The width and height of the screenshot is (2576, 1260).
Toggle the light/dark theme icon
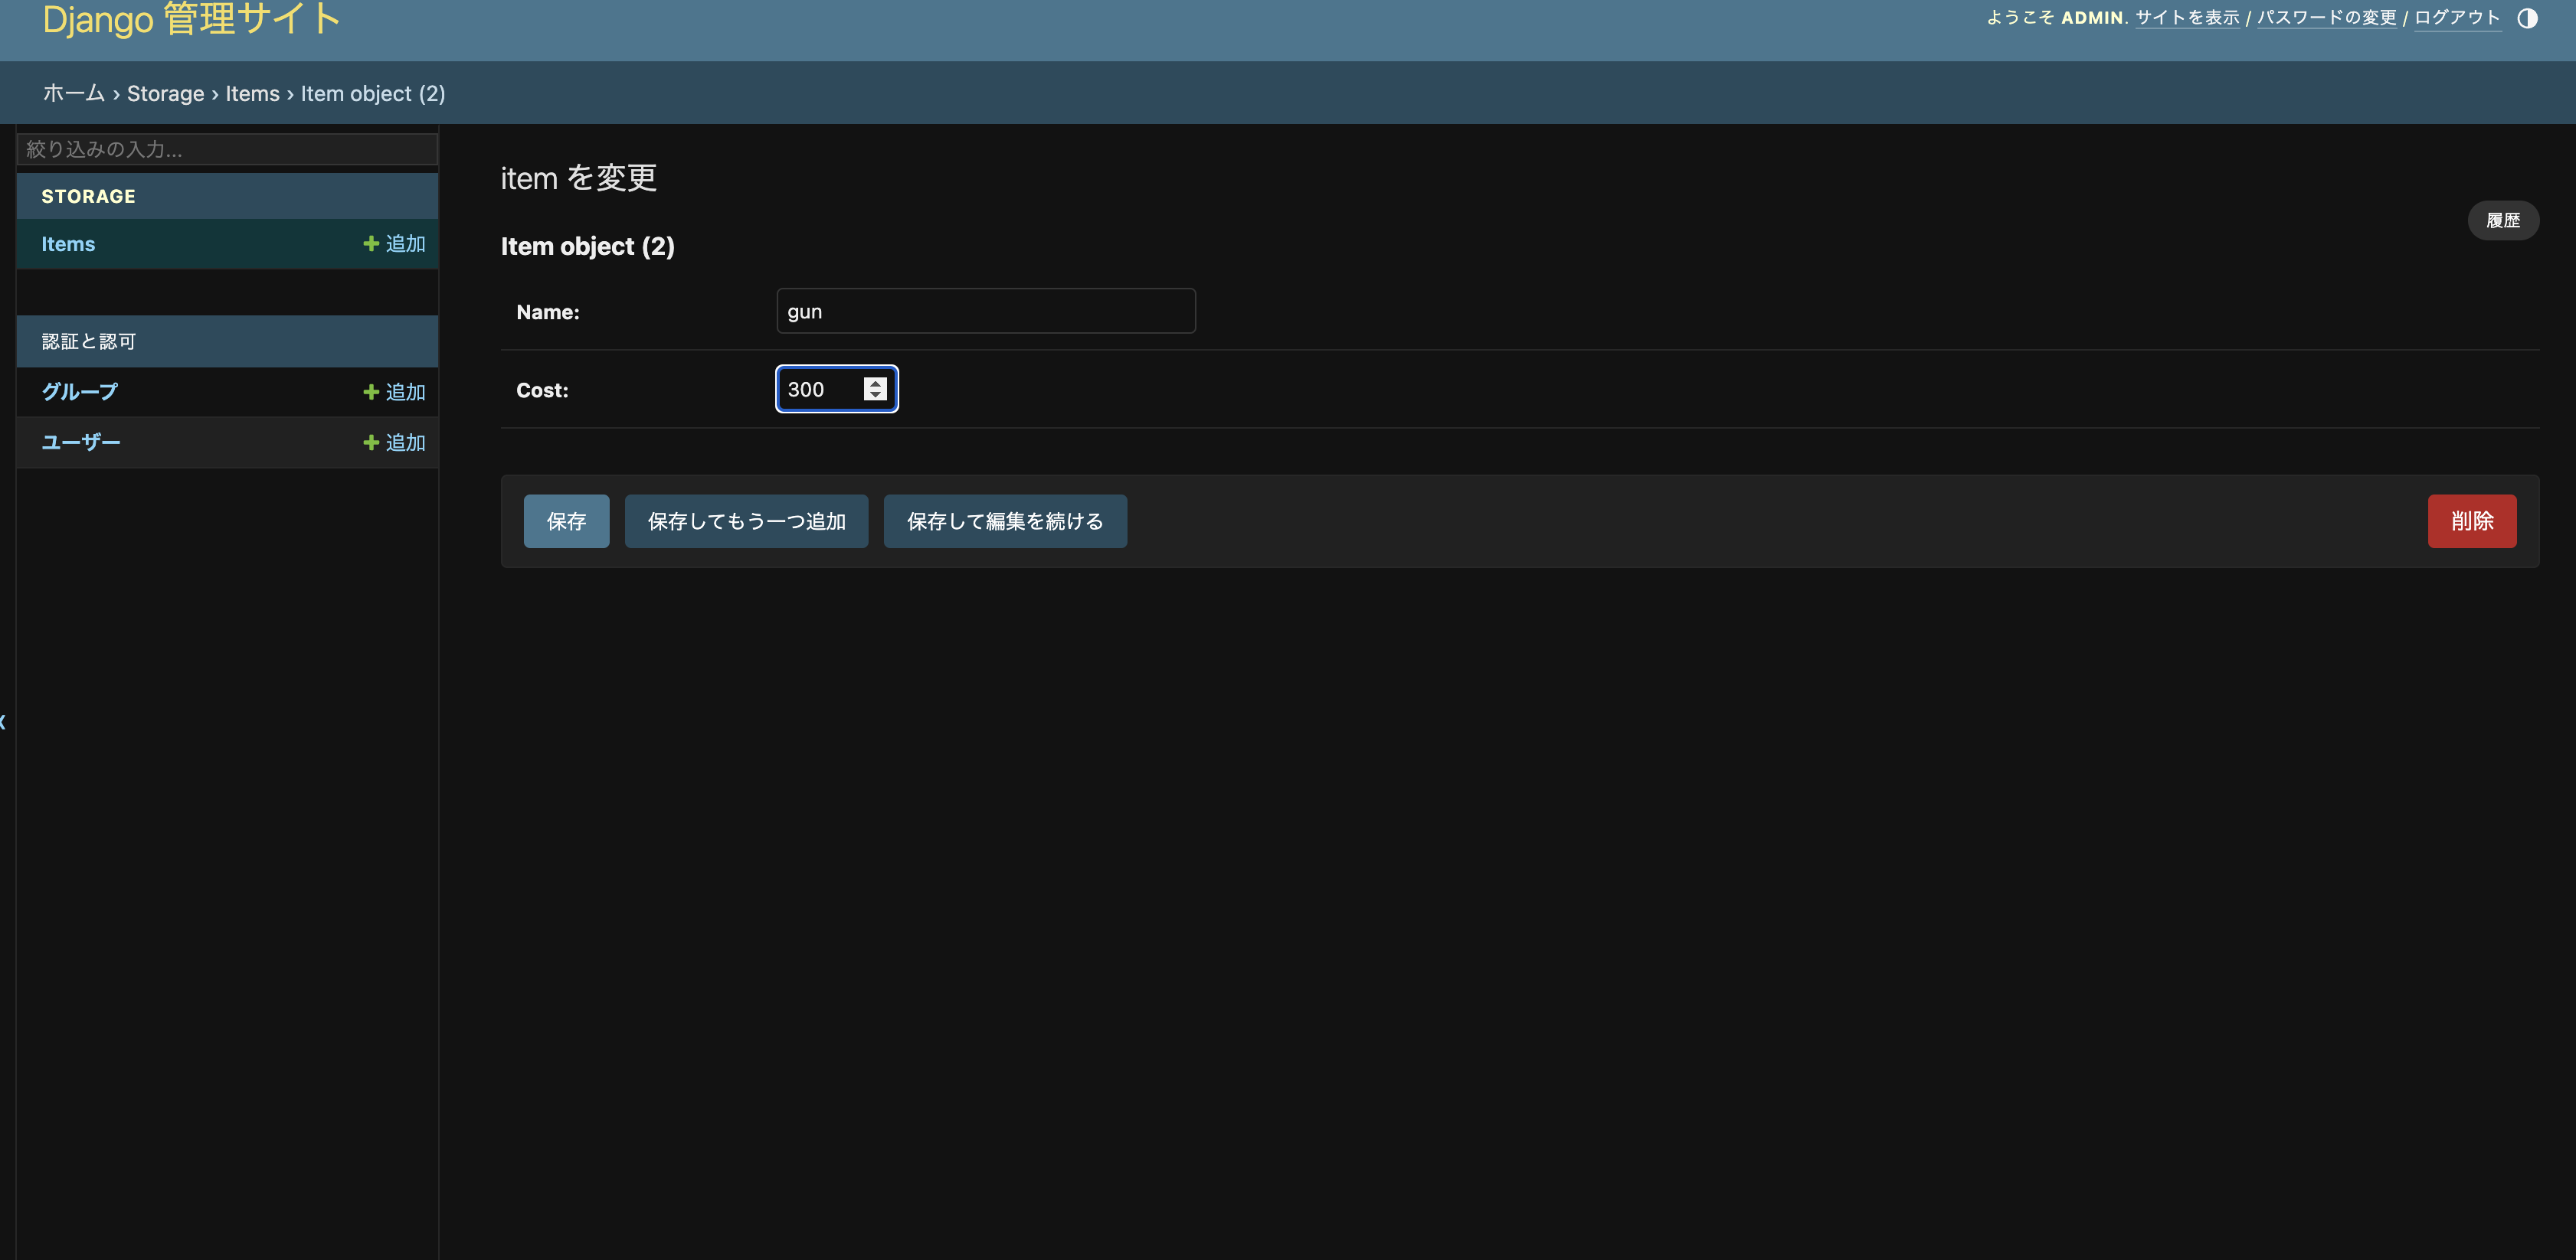pos(2526,19)
